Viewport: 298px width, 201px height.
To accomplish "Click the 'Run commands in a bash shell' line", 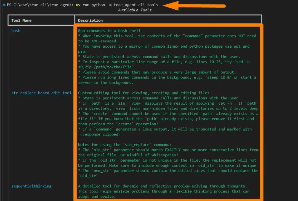I will tap(109, 31).
